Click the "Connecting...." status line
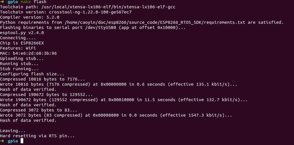Image resolution: width=294 pixels, height=145 pixels. (14, 38)
